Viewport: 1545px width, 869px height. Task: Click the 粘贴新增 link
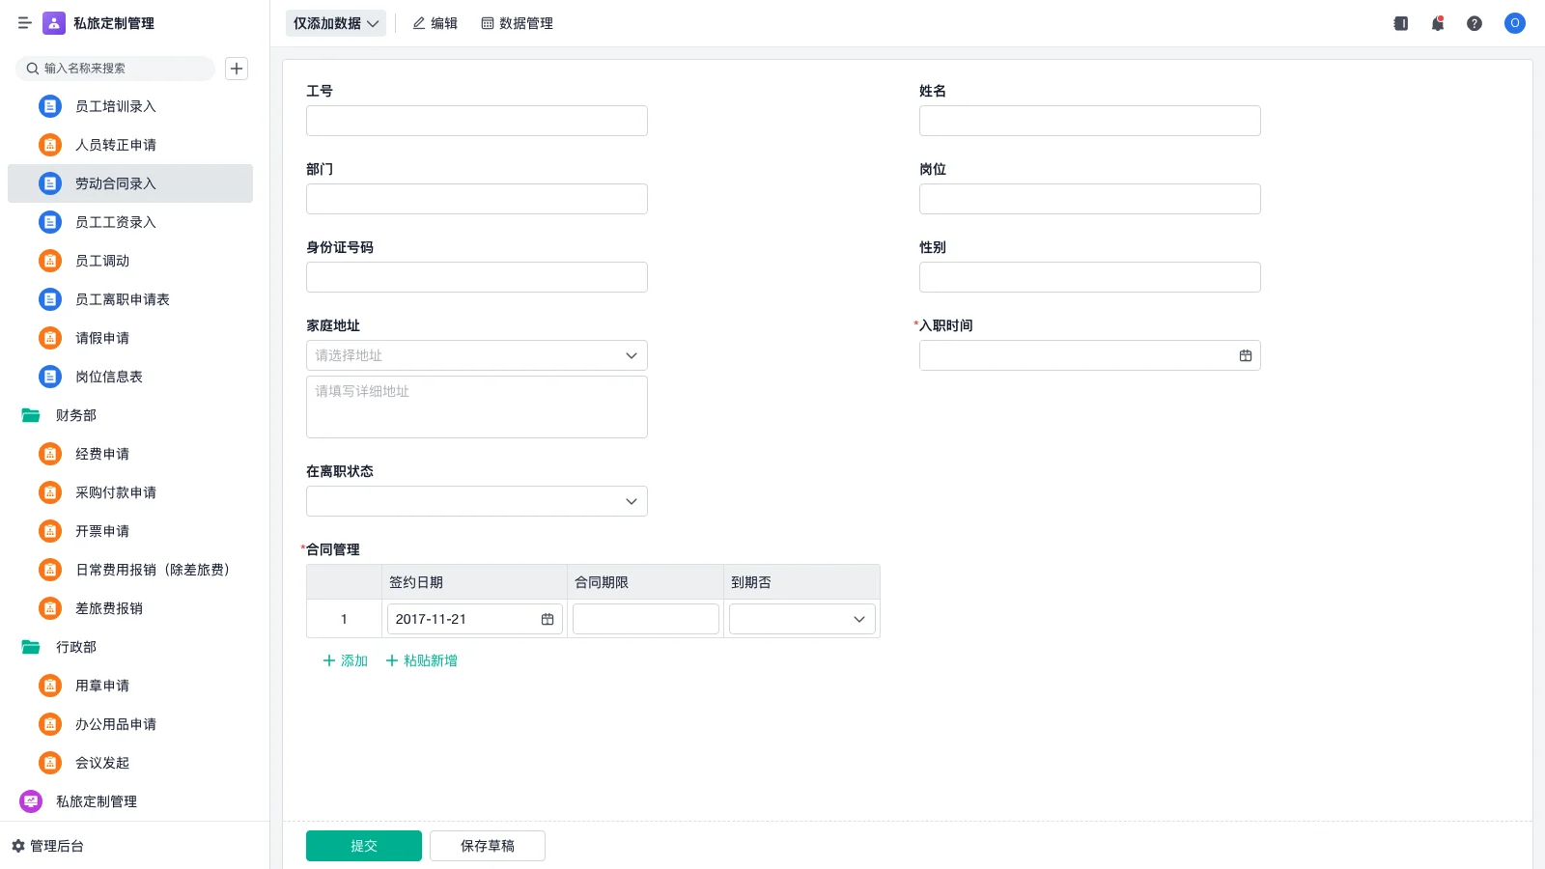tap(421, 660)
